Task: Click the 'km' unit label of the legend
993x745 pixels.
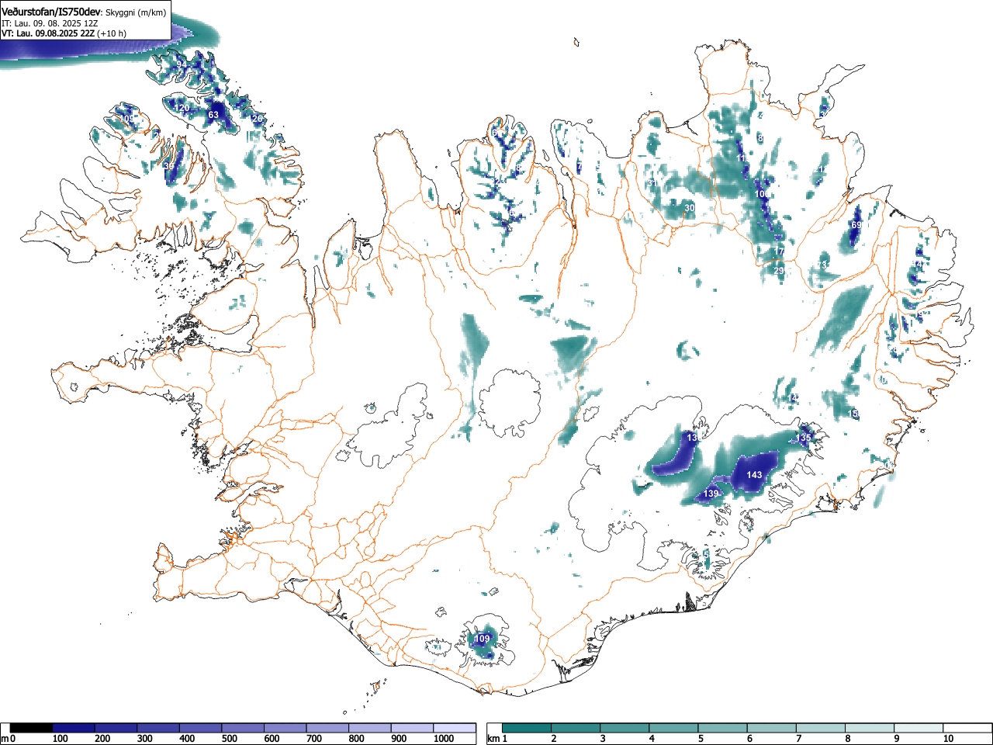Action: 493,739
